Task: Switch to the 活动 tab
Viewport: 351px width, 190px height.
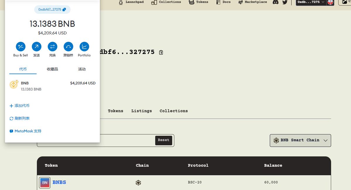Action: (x=82, y=69)
